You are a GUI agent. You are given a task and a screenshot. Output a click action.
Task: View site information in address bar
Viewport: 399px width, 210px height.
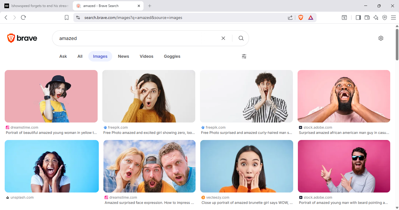click(78, 17)
